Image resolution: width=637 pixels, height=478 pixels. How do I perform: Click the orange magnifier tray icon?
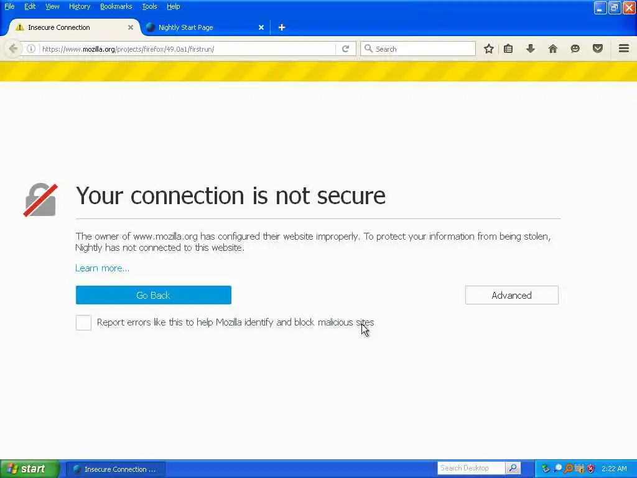pos(569,468)
